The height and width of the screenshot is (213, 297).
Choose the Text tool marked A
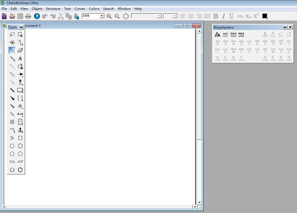20,59
